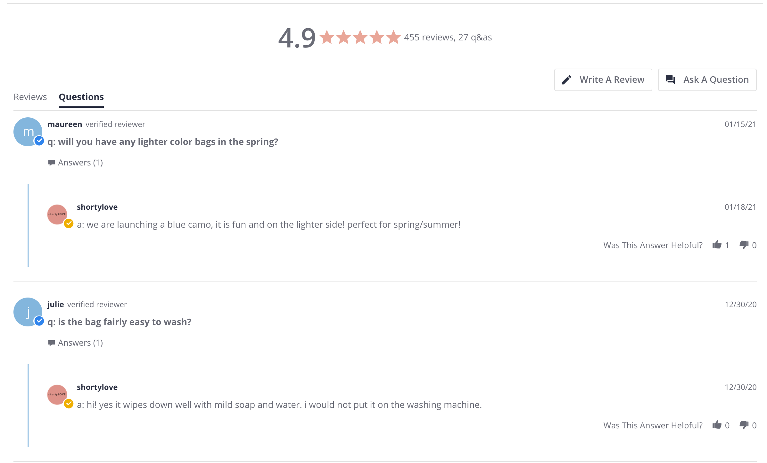Open the 455 reviews, 27 q&as summary
Screen dimensions: 767x463
tap(448, 38)
